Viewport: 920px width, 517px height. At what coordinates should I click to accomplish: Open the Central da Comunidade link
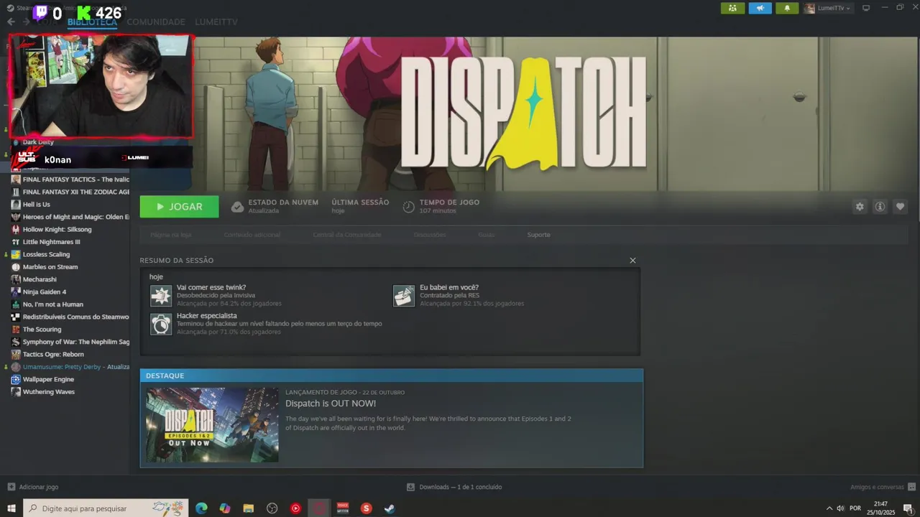(x=346, y=235)
